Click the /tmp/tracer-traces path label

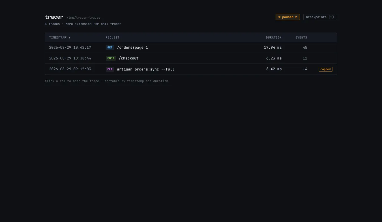[83, 18]
